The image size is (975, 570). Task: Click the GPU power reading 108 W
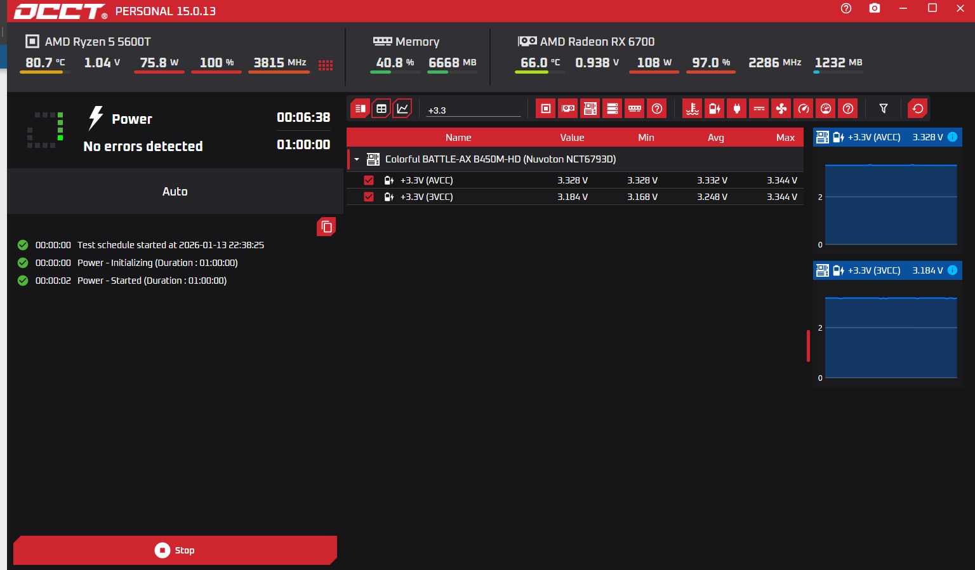(x=654, y=63)
